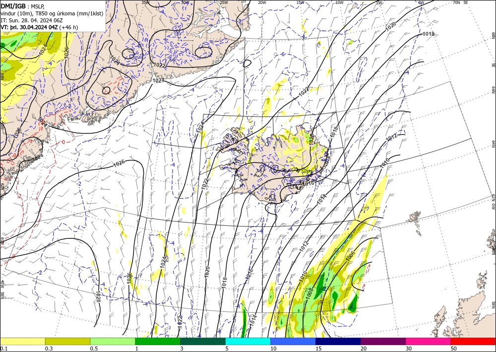
Task: Click the olive 0.3–0.5 legend swatch
Action: 67,342
